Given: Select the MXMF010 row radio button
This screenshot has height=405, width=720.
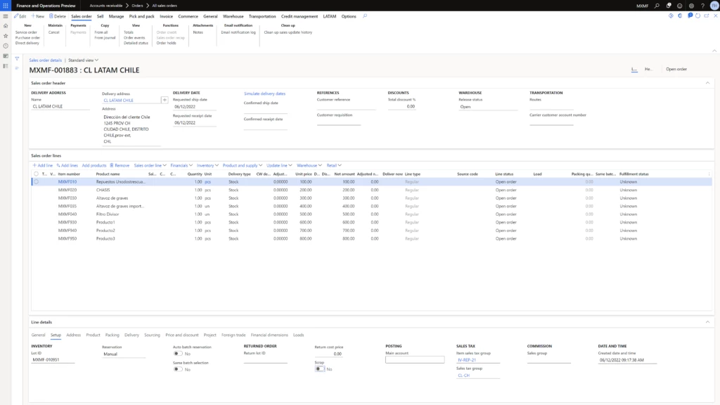Looking at the screenshot, I should tap(36, 181).
